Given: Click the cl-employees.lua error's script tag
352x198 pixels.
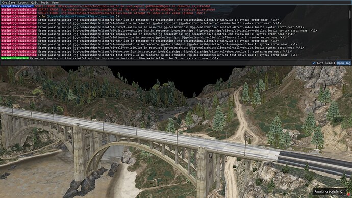Looking at the screenshot, I should pyautogui.click(x=19, y=34).
